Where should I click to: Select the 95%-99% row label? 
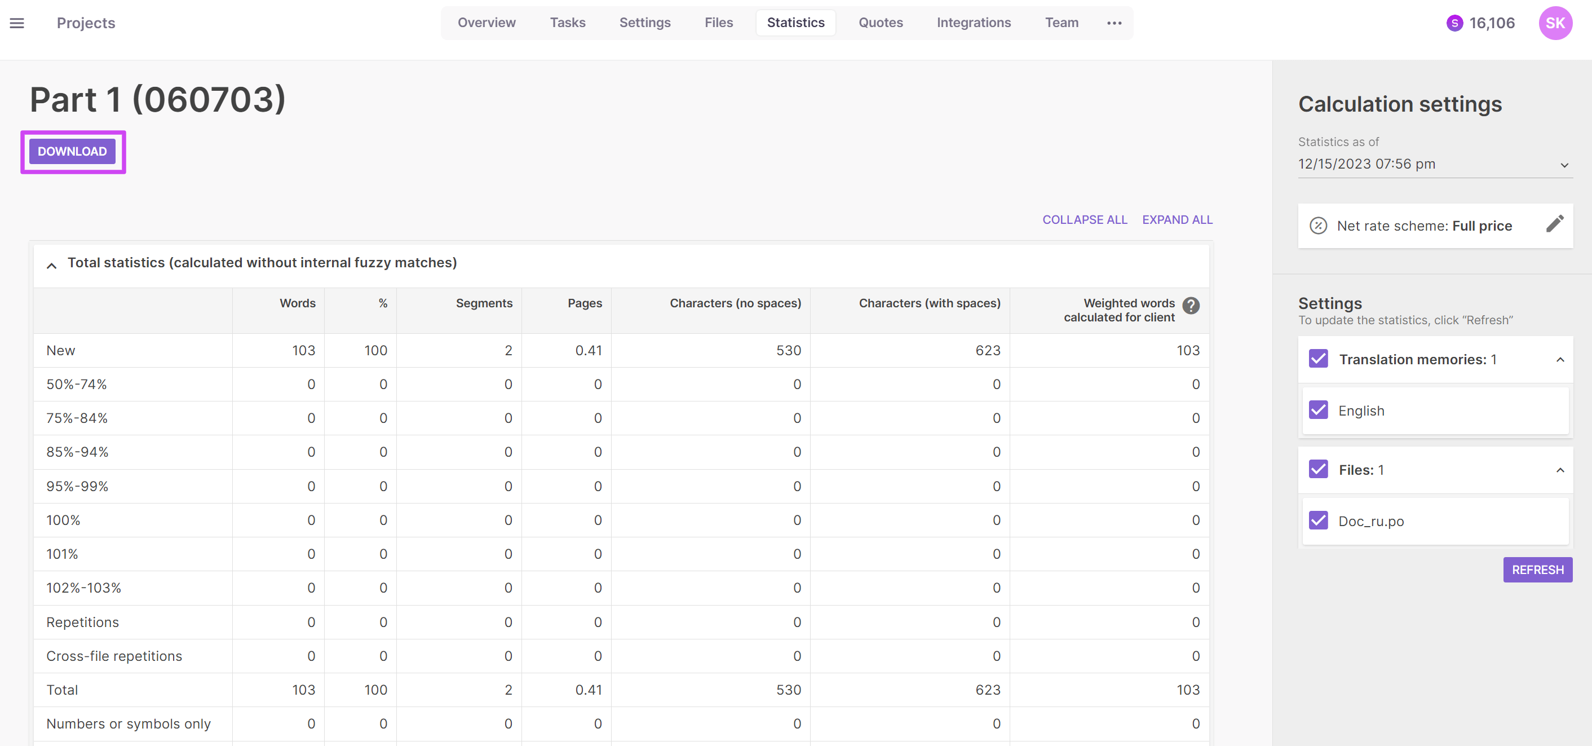[x=77, y=487]
